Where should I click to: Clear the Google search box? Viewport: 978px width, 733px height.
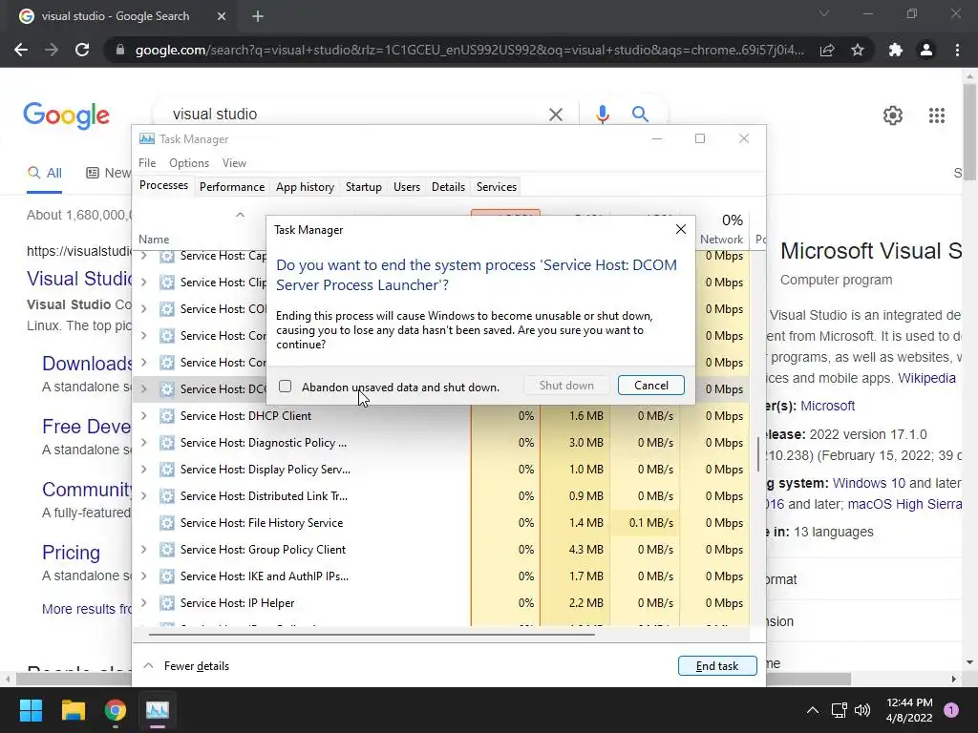[555, 115]
